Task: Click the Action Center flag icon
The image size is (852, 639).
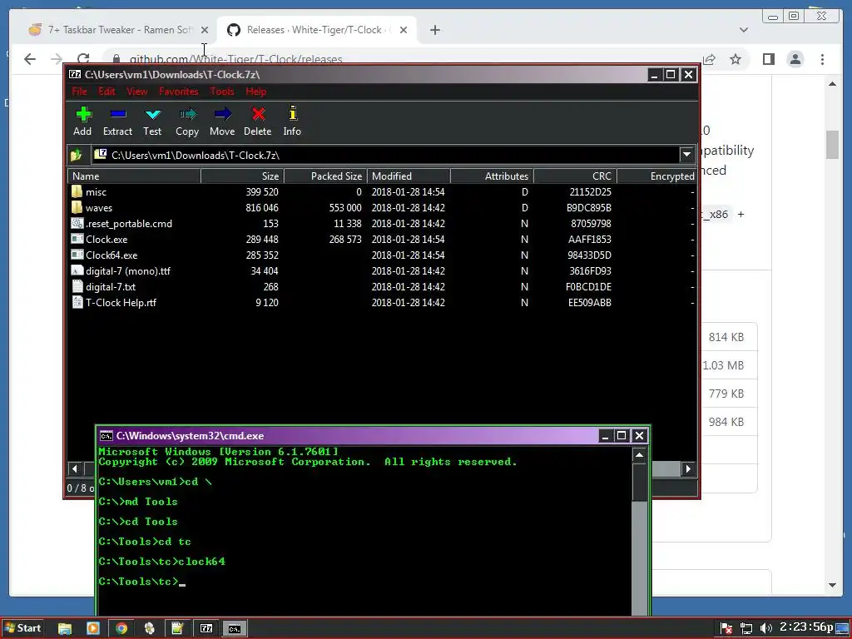Action: pos(726,629)
